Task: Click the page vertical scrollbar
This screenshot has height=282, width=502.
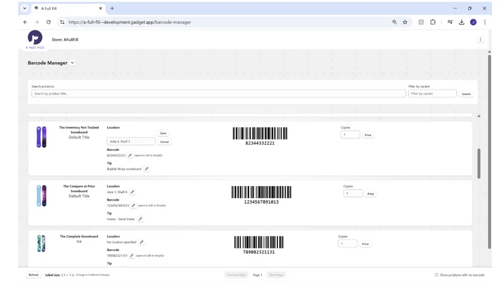Action: point(489,152)
